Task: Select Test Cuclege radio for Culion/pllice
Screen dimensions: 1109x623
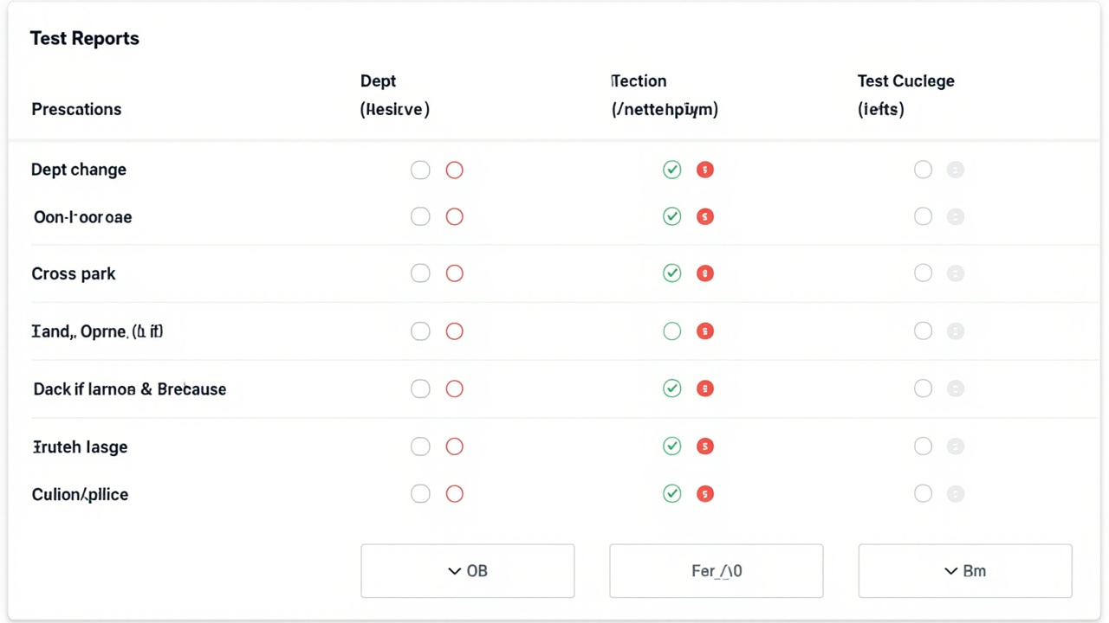Action: point(923,494)
